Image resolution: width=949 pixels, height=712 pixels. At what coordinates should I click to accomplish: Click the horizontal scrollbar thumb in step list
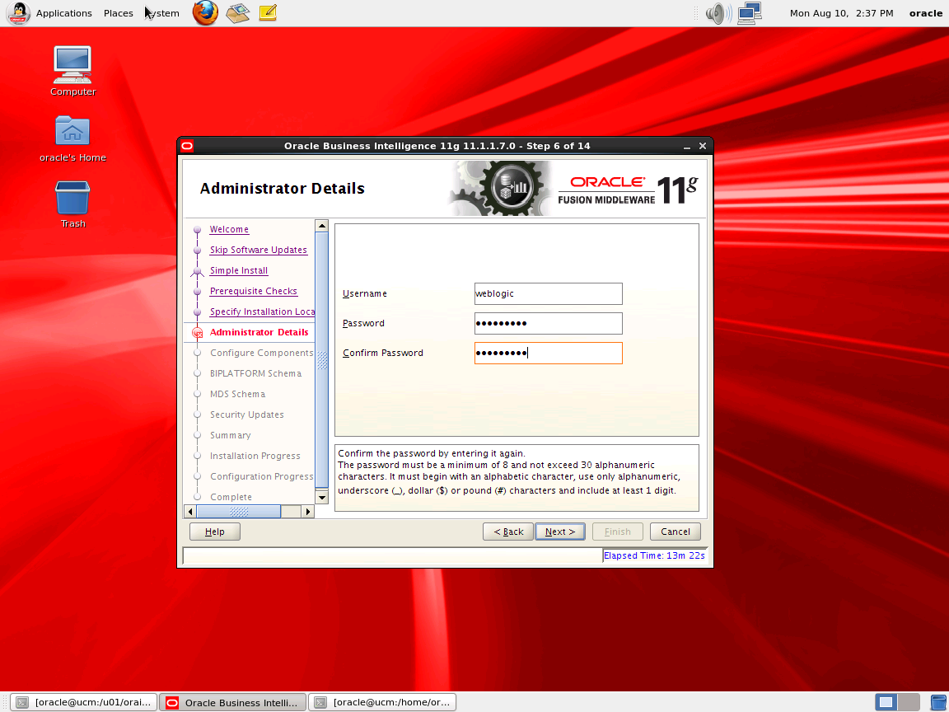(x=239, y=512)
